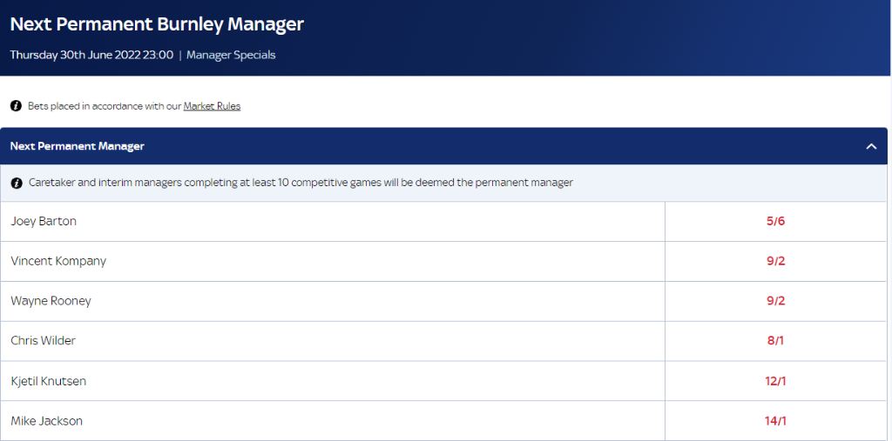
Task: Click the Next Permanent Burnley Manager title
Action: [x=157, y=24]
